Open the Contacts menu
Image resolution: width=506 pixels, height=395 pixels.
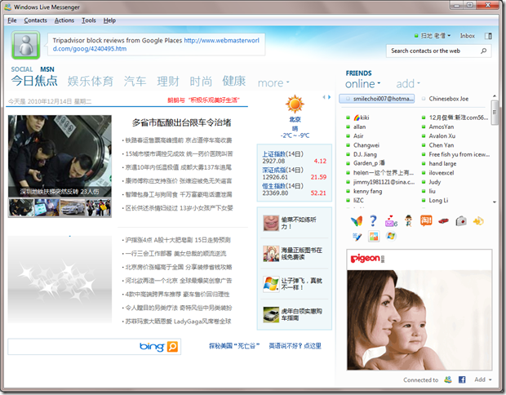coord(35,20)
